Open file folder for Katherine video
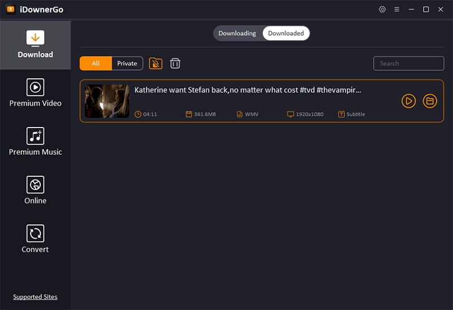Image resolution: width=453 pixels, height=310 pixels. tap(430, 101)
